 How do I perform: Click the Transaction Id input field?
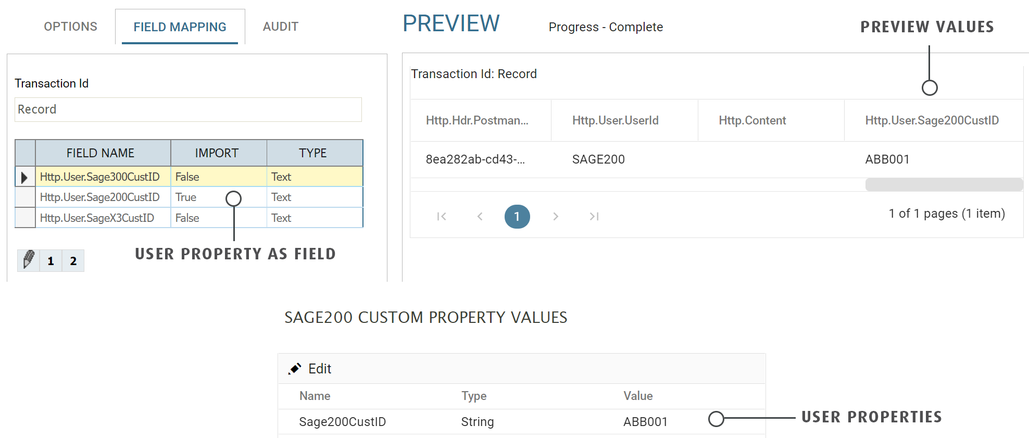tap(187, 109)
